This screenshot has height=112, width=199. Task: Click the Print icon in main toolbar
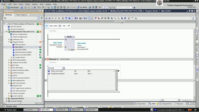click(x=22, y=7)
